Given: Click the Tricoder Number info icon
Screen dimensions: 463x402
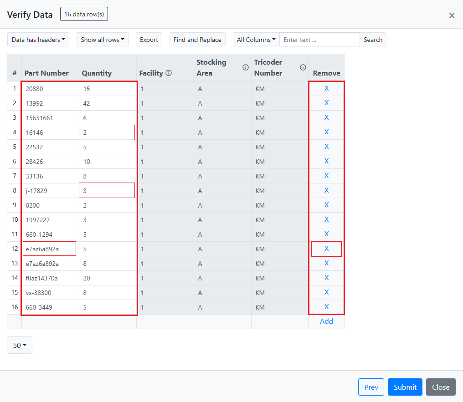Looking at the screenshot, I should click(x=303, y=67).
